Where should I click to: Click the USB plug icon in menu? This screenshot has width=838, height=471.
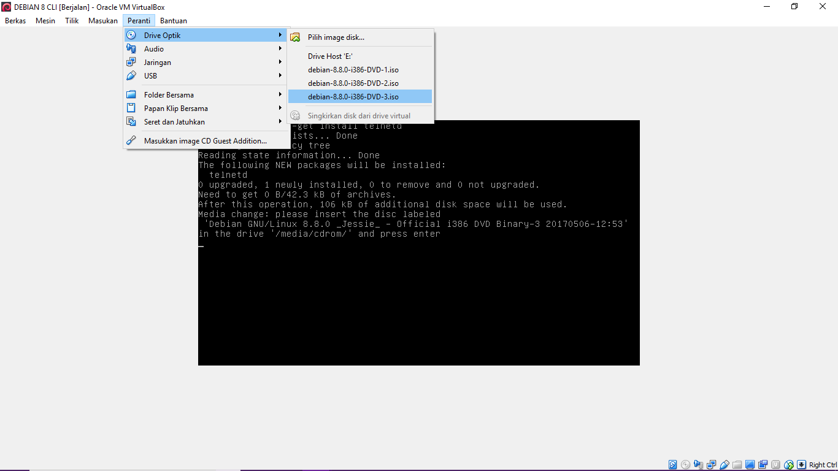131,75
